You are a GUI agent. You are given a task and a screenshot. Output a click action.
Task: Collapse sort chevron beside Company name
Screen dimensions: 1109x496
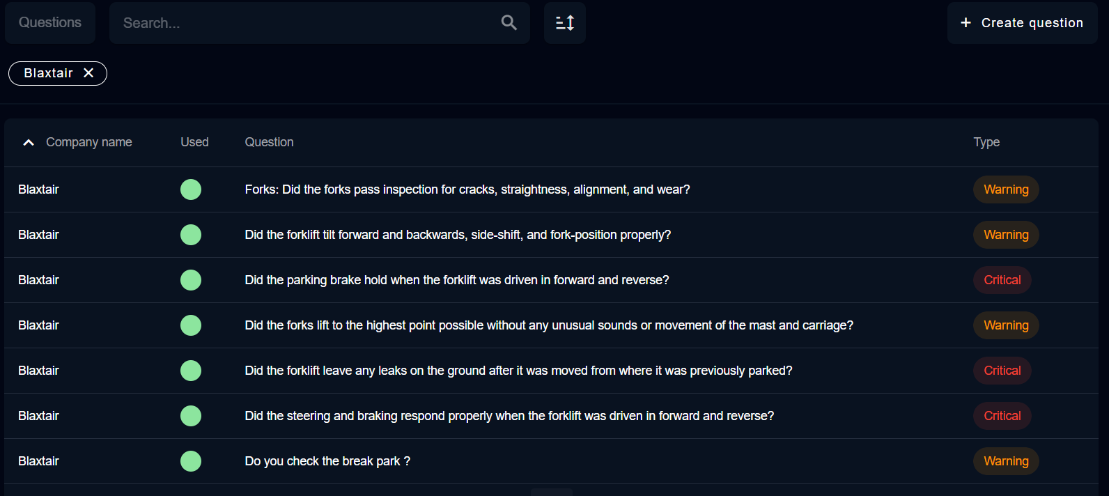pyautogui.click(x=29, y=143)
